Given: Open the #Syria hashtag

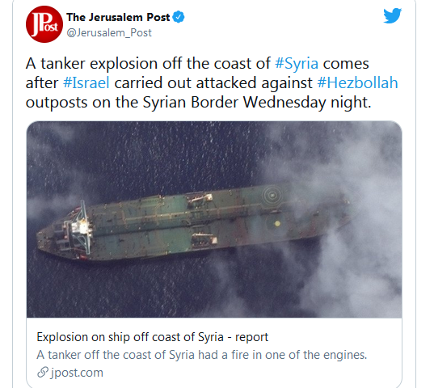Looking at the screenshot, I should tap(297, 63).
